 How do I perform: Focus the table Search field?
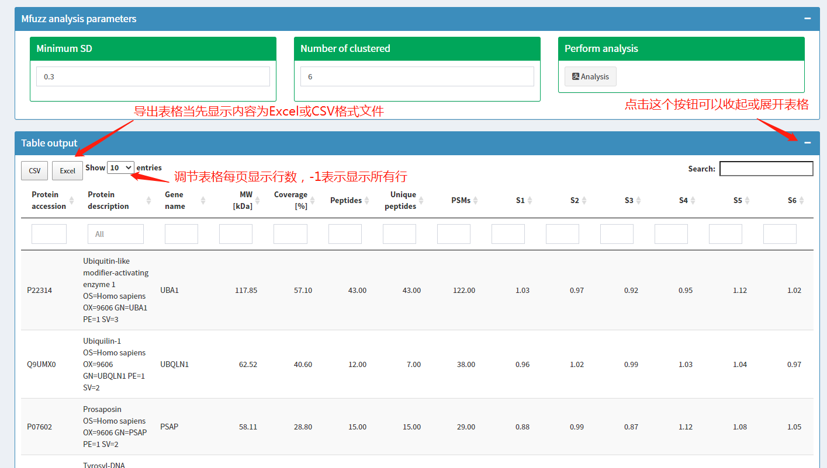[766, 169]
